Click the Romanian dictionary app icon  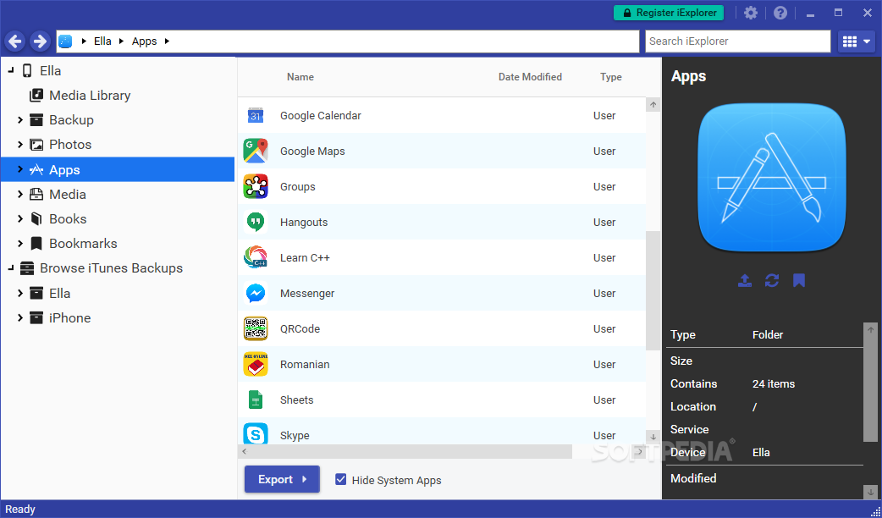256,364
